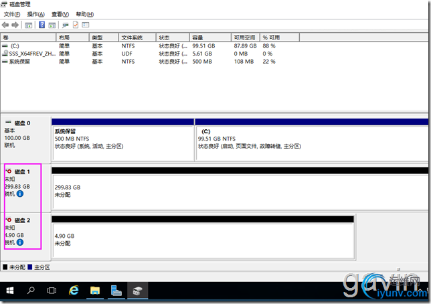This screenshot has height=304, width=431.
Task: Sort by the 类型 column header
Action: (x=104, y=37)
